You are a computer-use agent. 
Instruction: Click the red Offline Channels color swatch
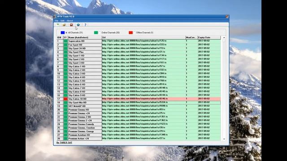(x=130, y=33)
